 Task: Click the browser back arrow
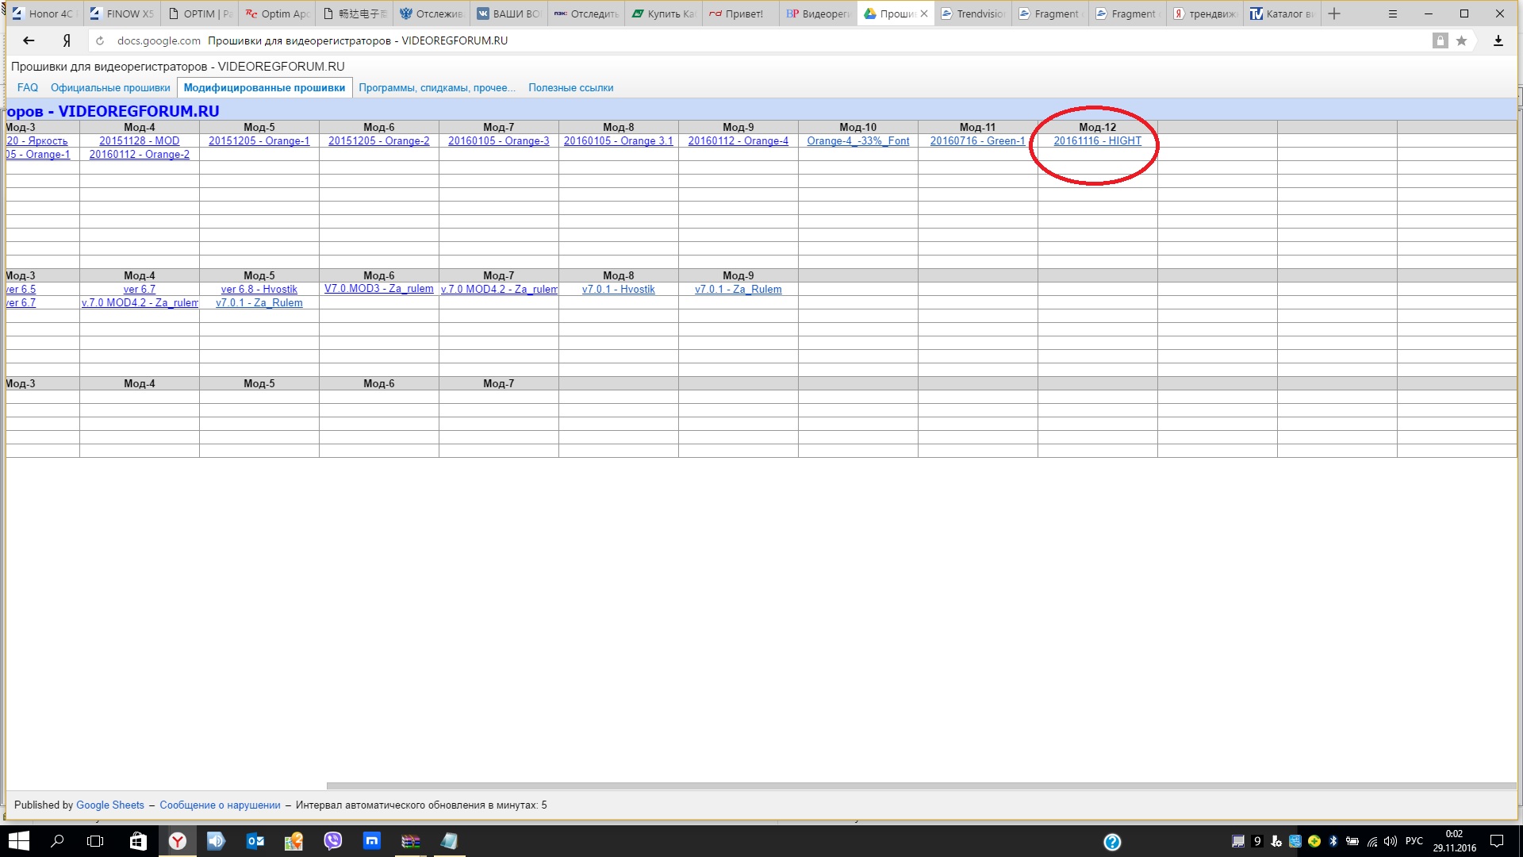point(29,40)
